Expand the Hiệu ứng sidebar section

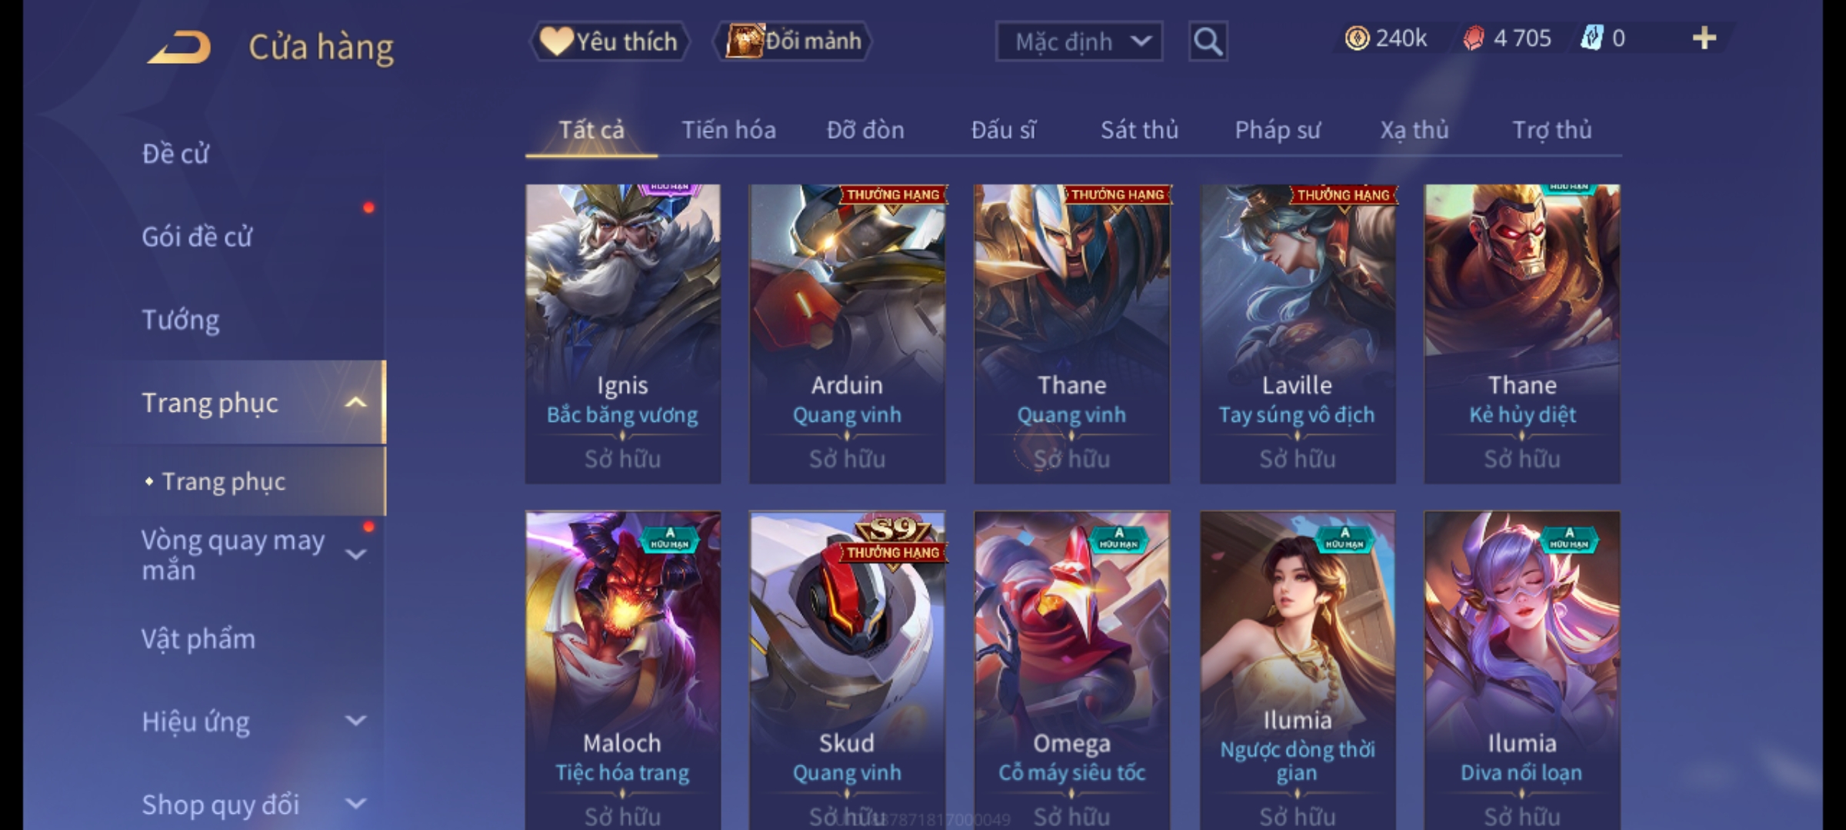355,721
